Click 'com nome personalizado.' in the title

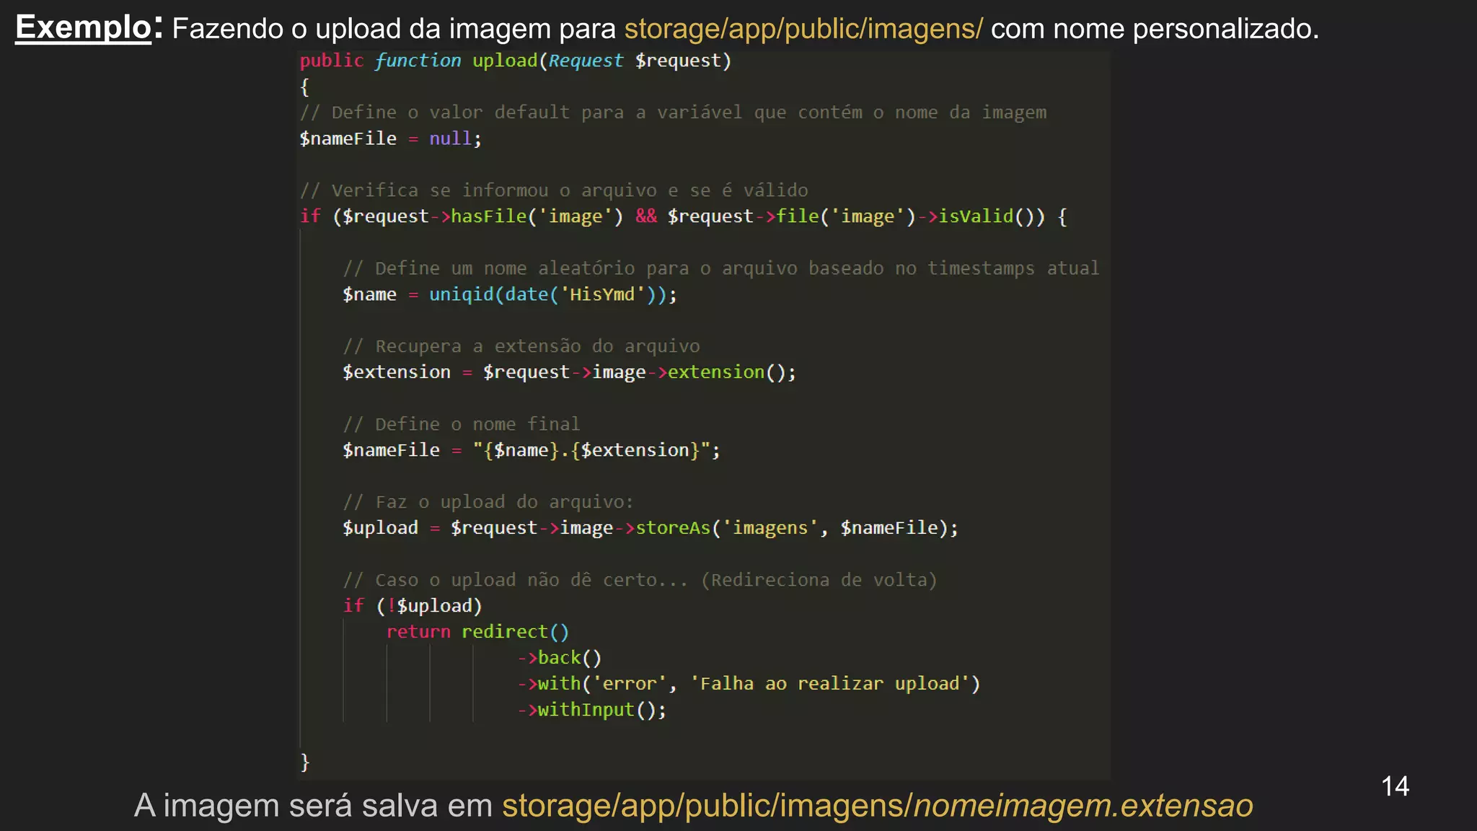coord(1155,29)
